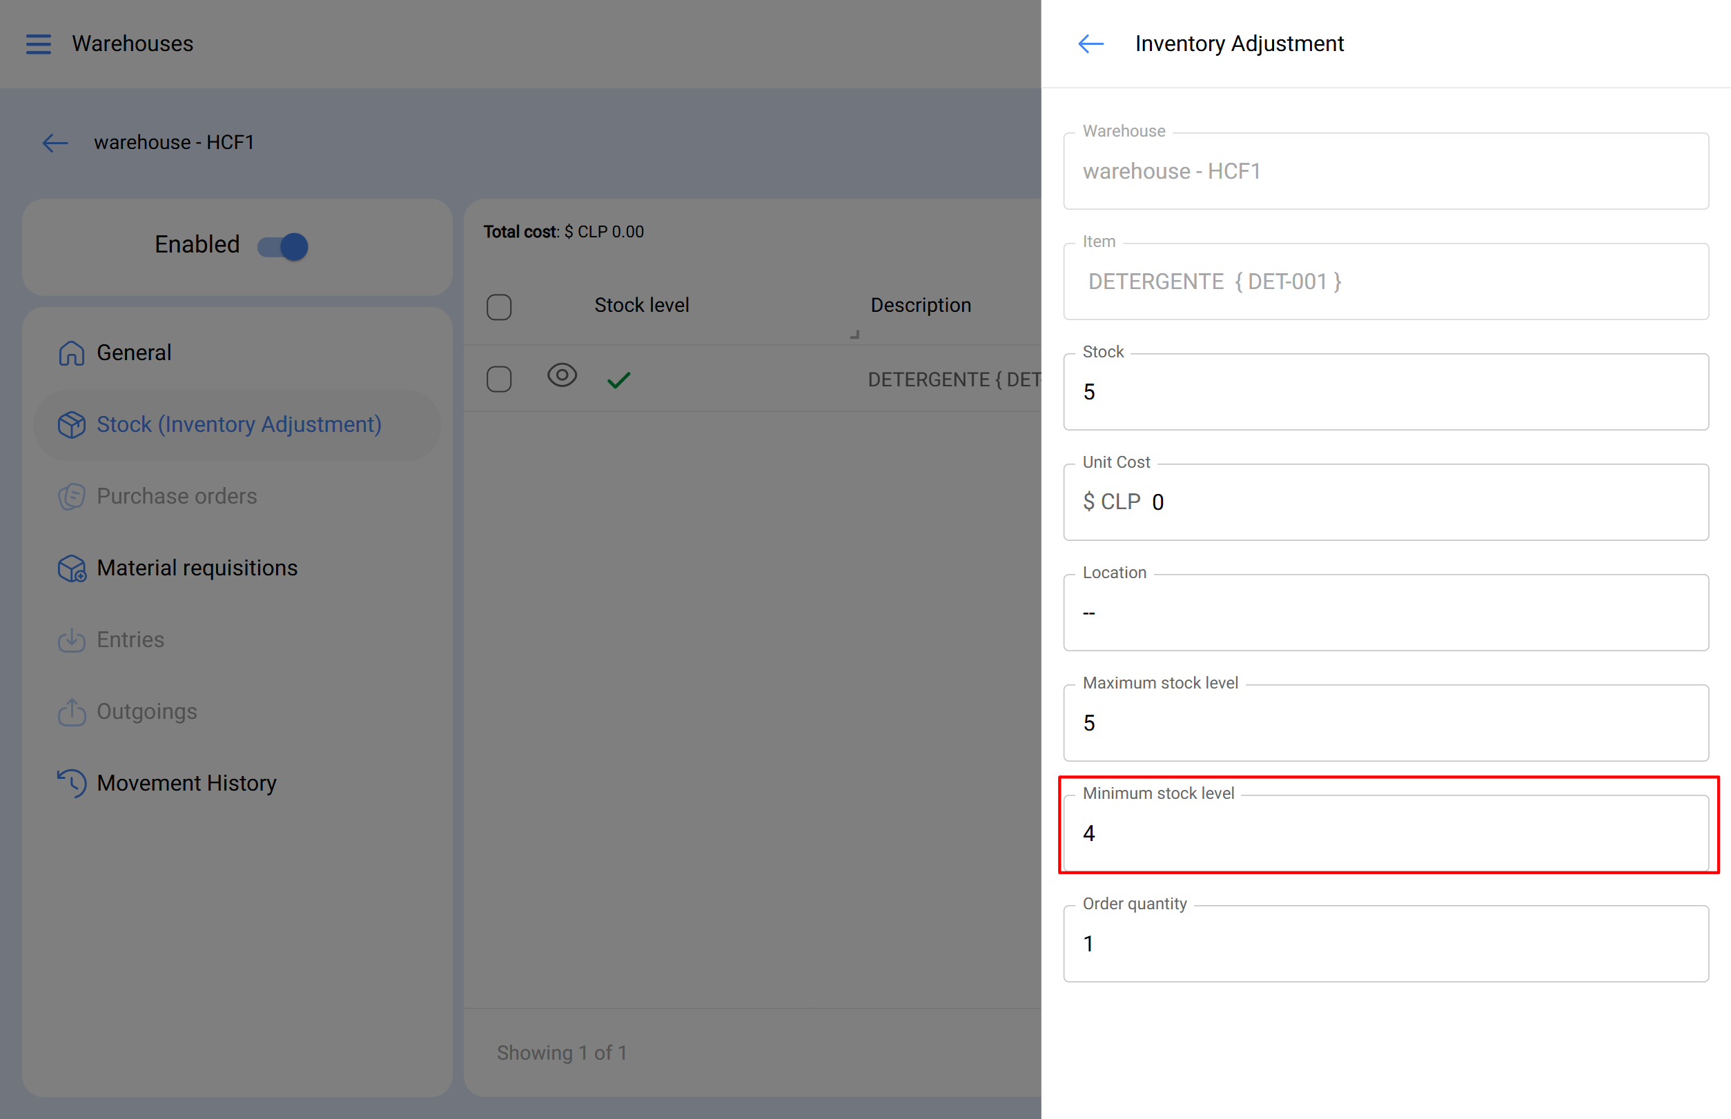Click the Warehouse field
Image resolution: width=1731 pixels, height=1119 pixels.
1385,172
